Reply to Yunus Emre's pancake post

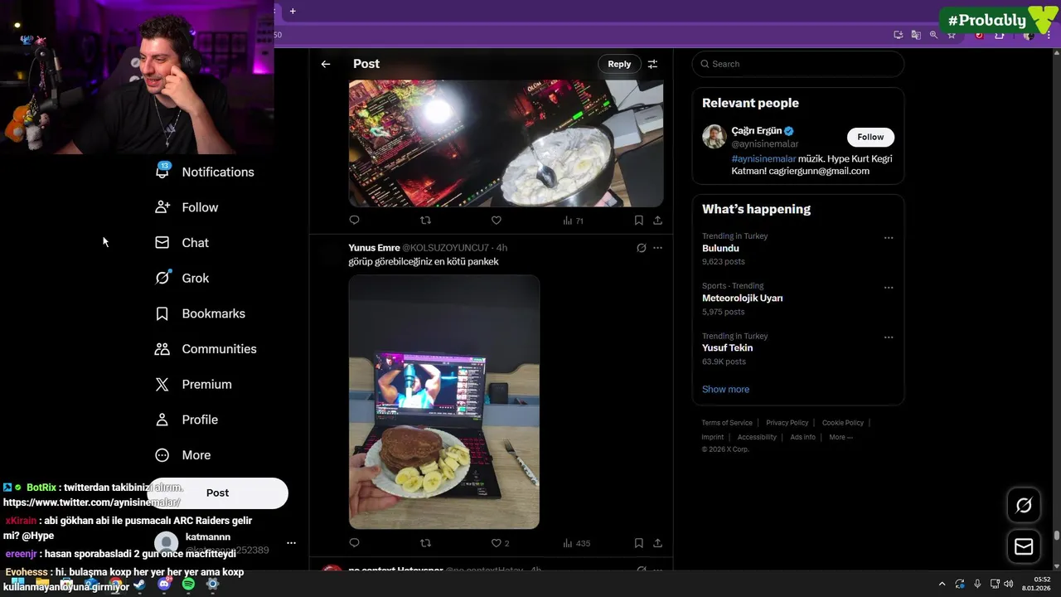354,543
